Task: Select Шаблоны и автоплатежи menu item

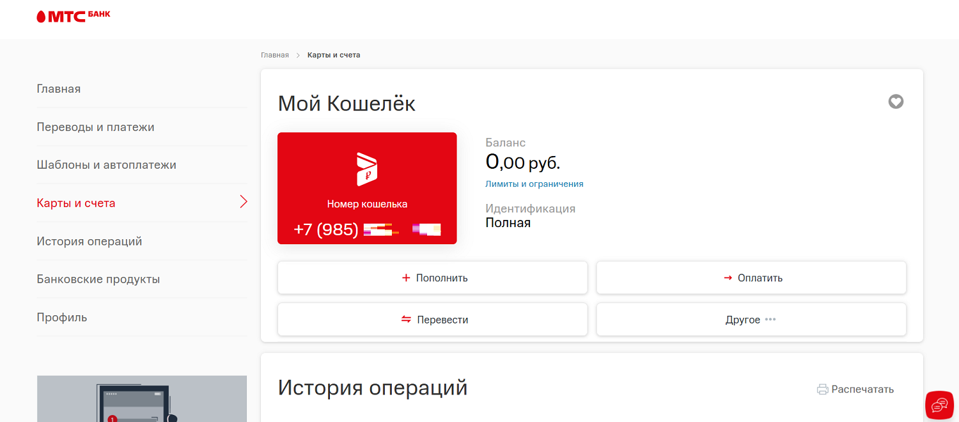Action: [x=107, y=165]
